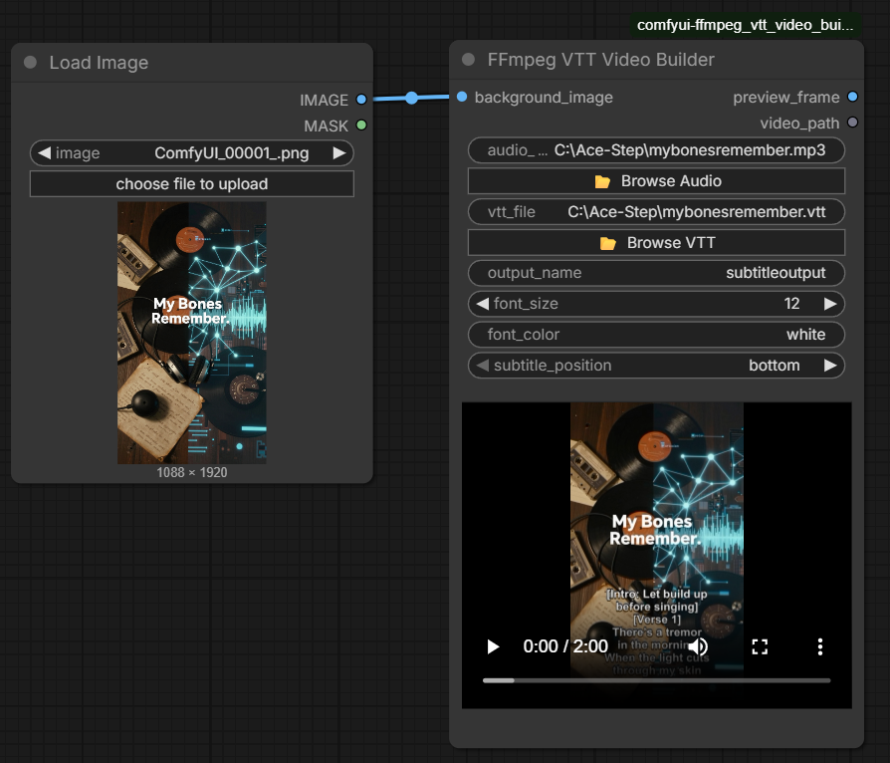
Task: Switch to previous image with left arrow
Action: 44,152
